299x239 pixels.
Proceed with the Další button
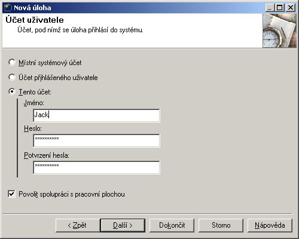(123, 225)
